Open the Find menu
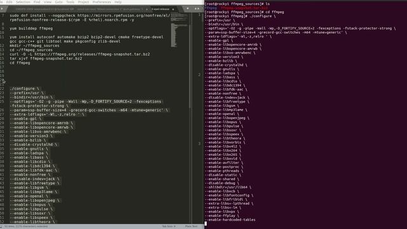Viewport: 407px width, 229px height. (x=37, y=2)
